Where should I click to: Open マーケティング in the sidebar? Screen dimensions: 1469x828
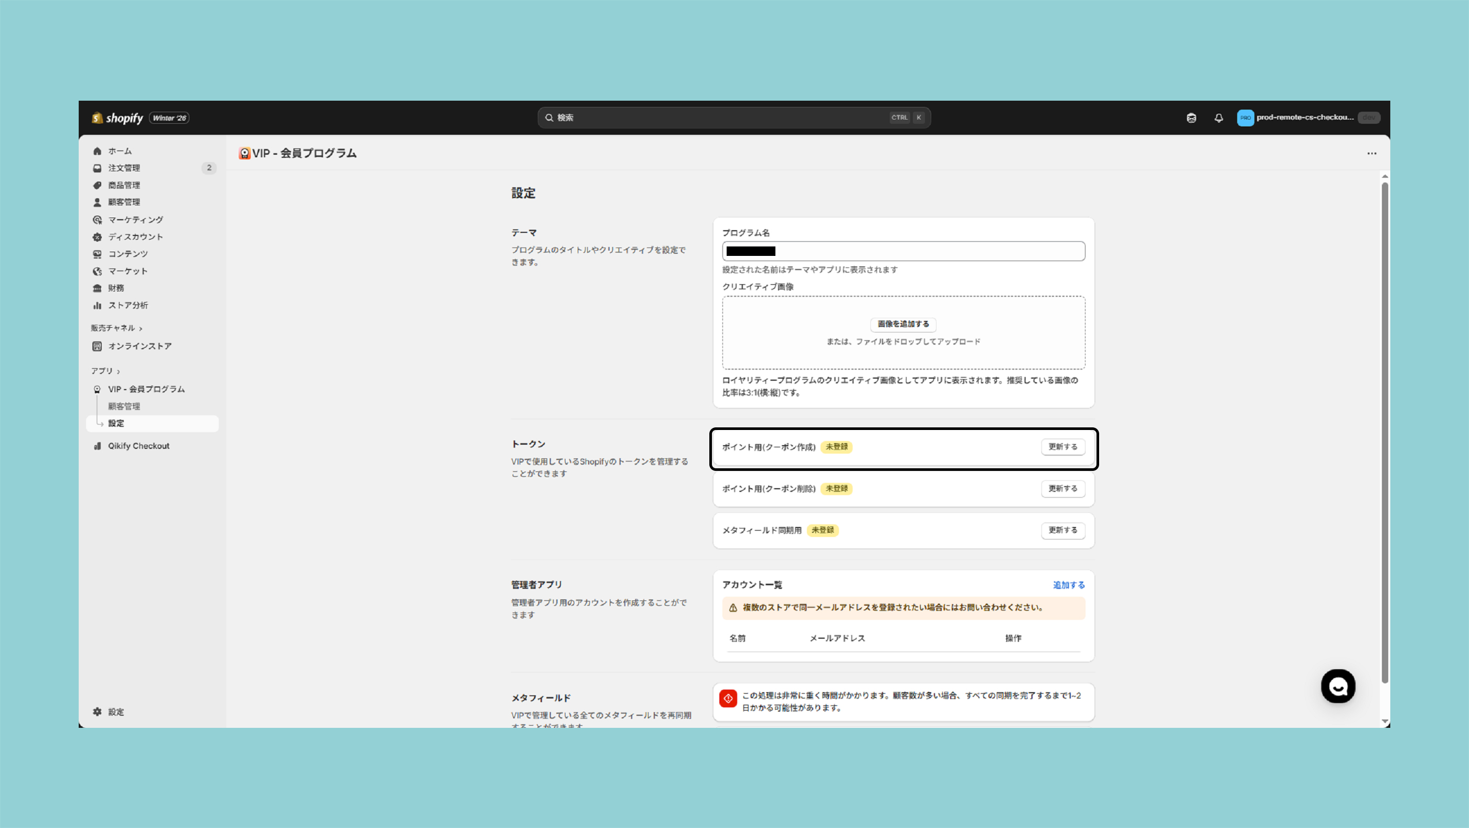coord(135,219)
